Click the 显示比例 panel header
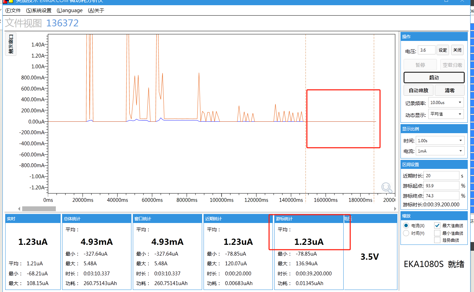This screenshot has width=474, height=292. pos(434,129)
